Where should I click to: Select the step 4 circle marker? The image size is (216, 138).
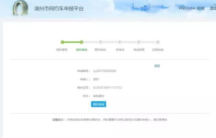point(120,42)
